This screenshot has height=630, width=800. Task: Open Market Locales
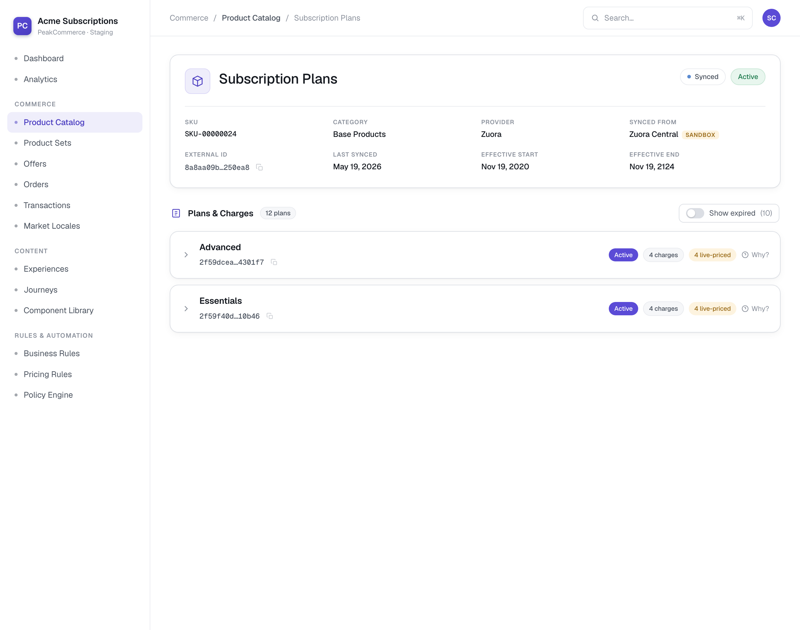click(75, 226)
